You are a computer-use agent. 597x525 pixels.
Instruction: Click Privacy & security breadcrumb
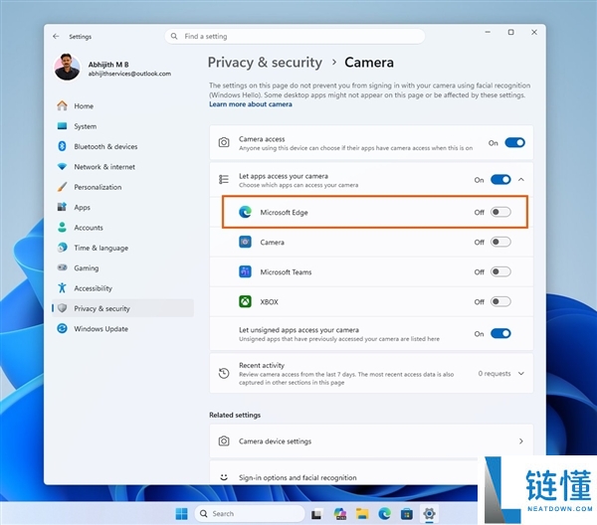[x=265, y=63]
